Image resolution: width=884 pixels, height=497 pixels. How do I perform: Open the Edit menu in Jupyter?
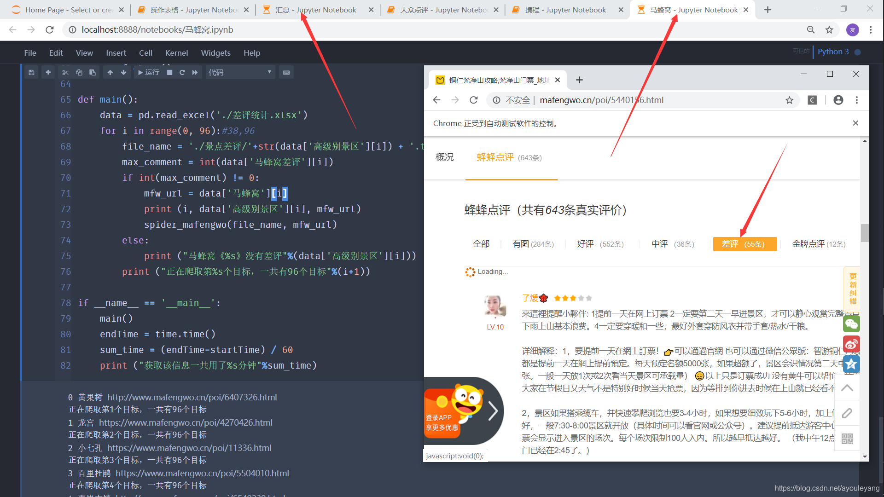[56, 53]
